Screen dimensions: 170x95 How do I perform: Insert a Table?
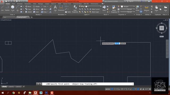coord(68,12)
